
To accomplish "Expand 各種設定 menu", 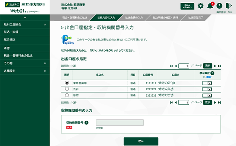I will 25,71.
